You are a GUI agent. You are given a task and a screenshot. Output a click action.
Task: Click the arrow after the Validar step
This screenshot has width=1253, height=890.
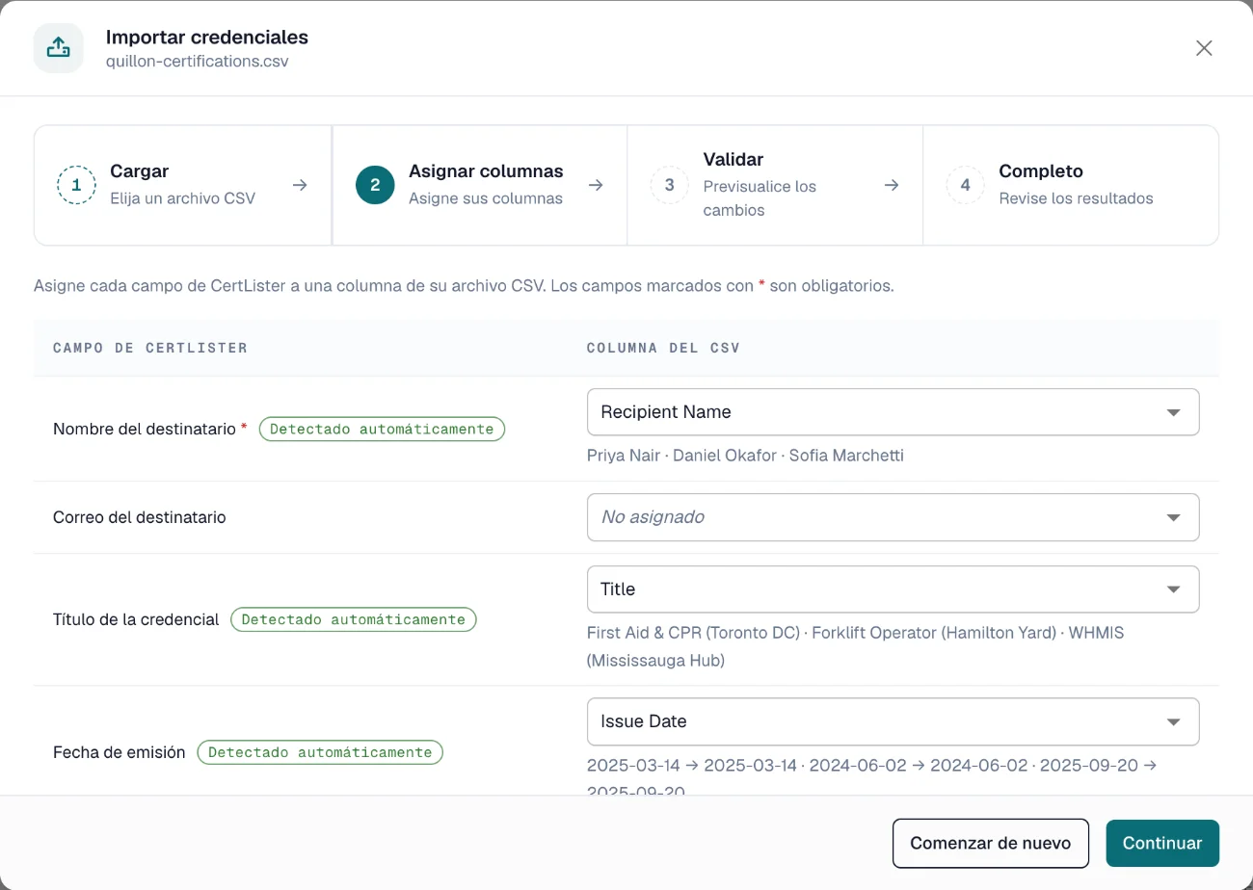tap(892, 185)
